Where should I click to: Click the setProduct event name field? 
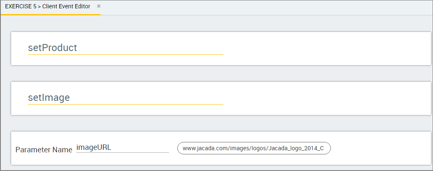pyautogui.click(x=125, y=48)
